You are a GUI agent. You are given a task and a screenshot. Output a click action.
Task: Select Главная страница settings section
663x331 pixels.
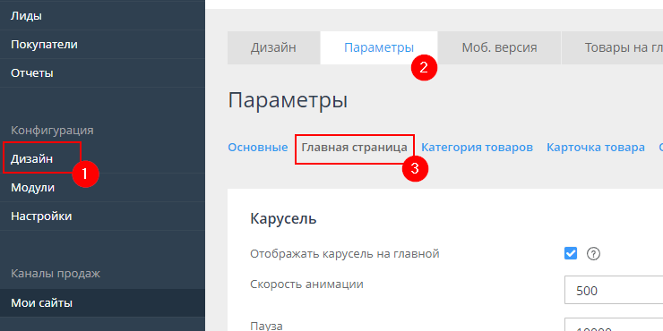(x=354, y=148)
